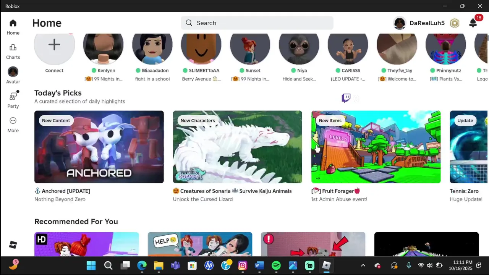Viewport: 489px width, 275px height.
Task: Open DaRealLuh5 profile avatar
Action: coord(400,23)
